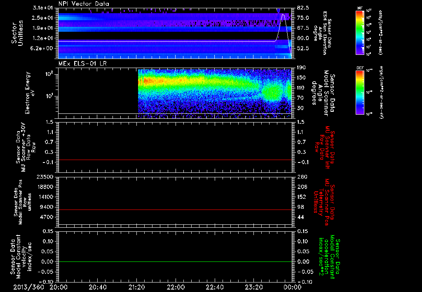This screenshot has height=292, width=422.
Task: Select the "MU Scanner +30V Raw Data" axis title
Action: (x=26, y=147)
